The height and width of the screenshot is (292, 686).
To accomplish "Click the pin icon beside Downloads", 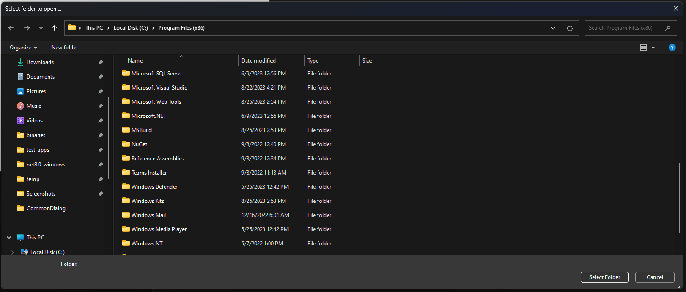I will (100, 62).
